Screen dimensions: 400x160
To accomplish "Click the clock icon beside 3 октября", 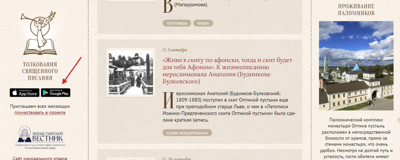I will (164, 50).
